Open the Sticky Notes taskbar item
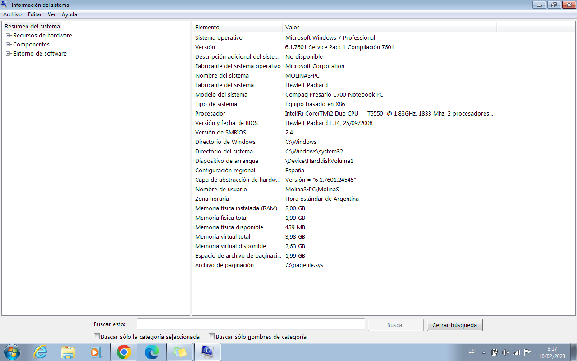This screenshot has width=577, height=361. click(x=180, y=352)
